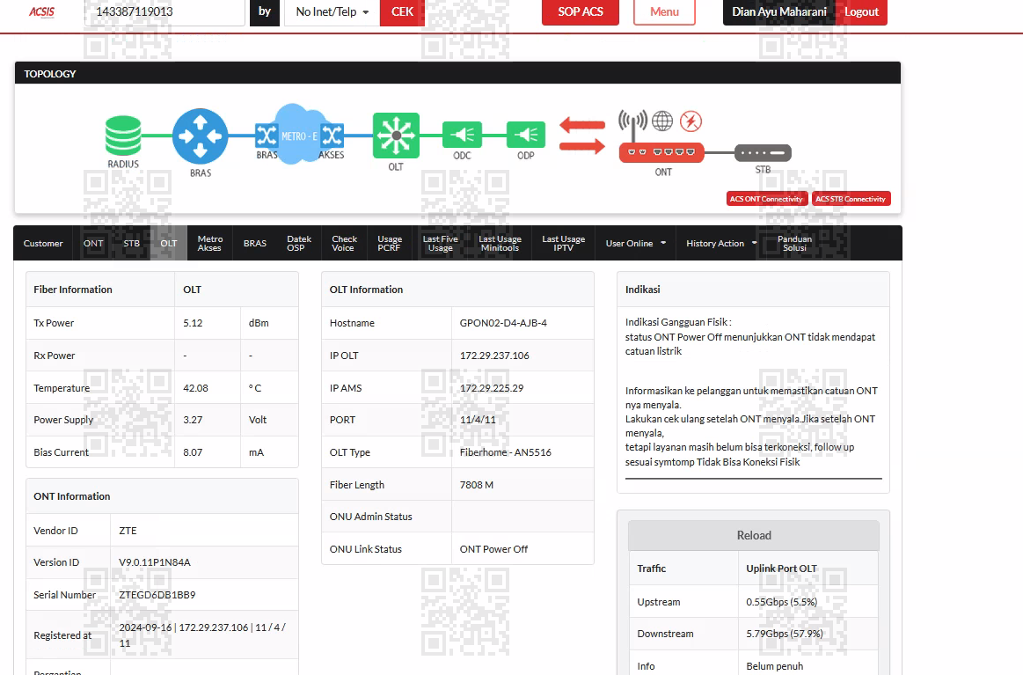The width and height of the screenshot is (1023, 675).
Task: Click the Indikasi panel header
Action: [753, 290]
